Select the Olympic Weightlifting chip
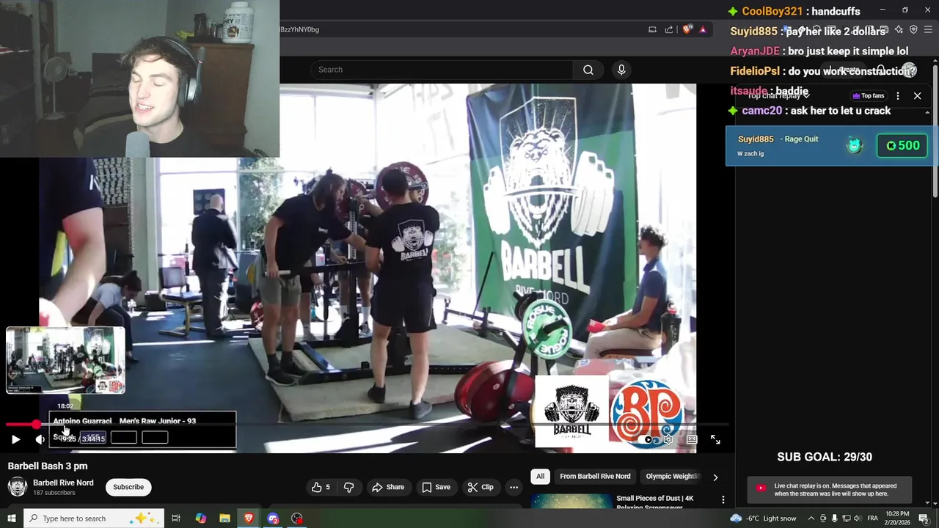The width and height of the screenshot is (939, 528). [673, 476]
